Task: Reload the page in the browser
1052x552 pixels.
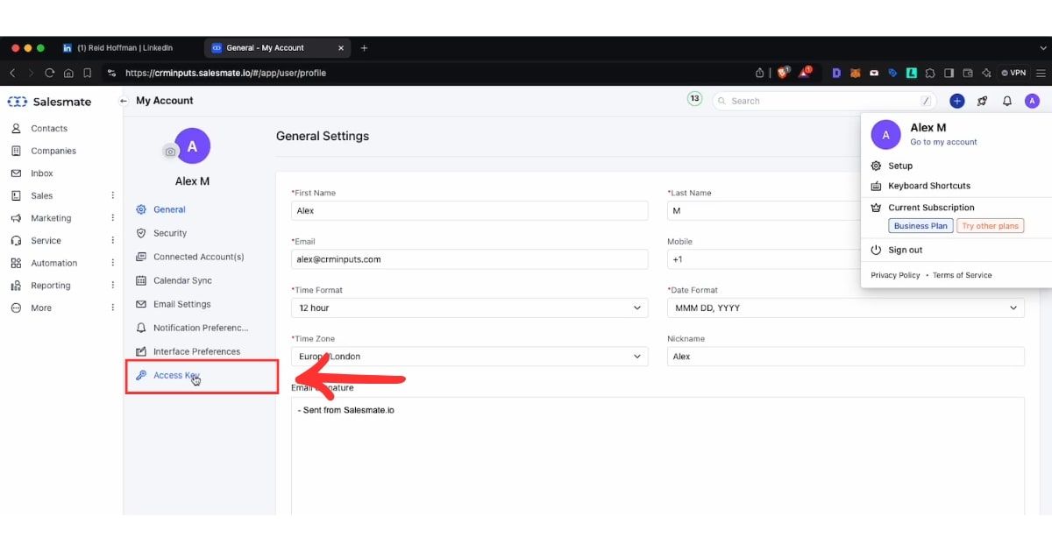Action: coord(49,73)
